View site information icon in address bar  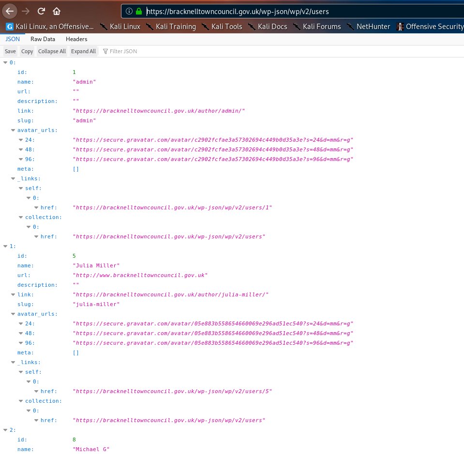pos(129,11)
